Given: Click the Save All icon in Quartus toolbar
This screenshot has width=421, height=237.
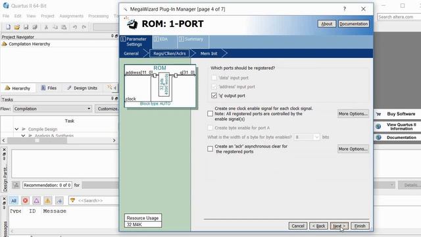Looking at the screenshot, I should [35, 27].
